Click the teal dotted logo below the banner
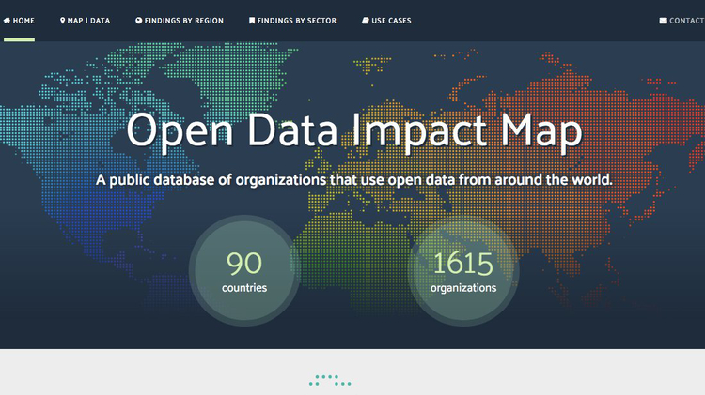Screen dimensions: 705x395 coord(330,381)
